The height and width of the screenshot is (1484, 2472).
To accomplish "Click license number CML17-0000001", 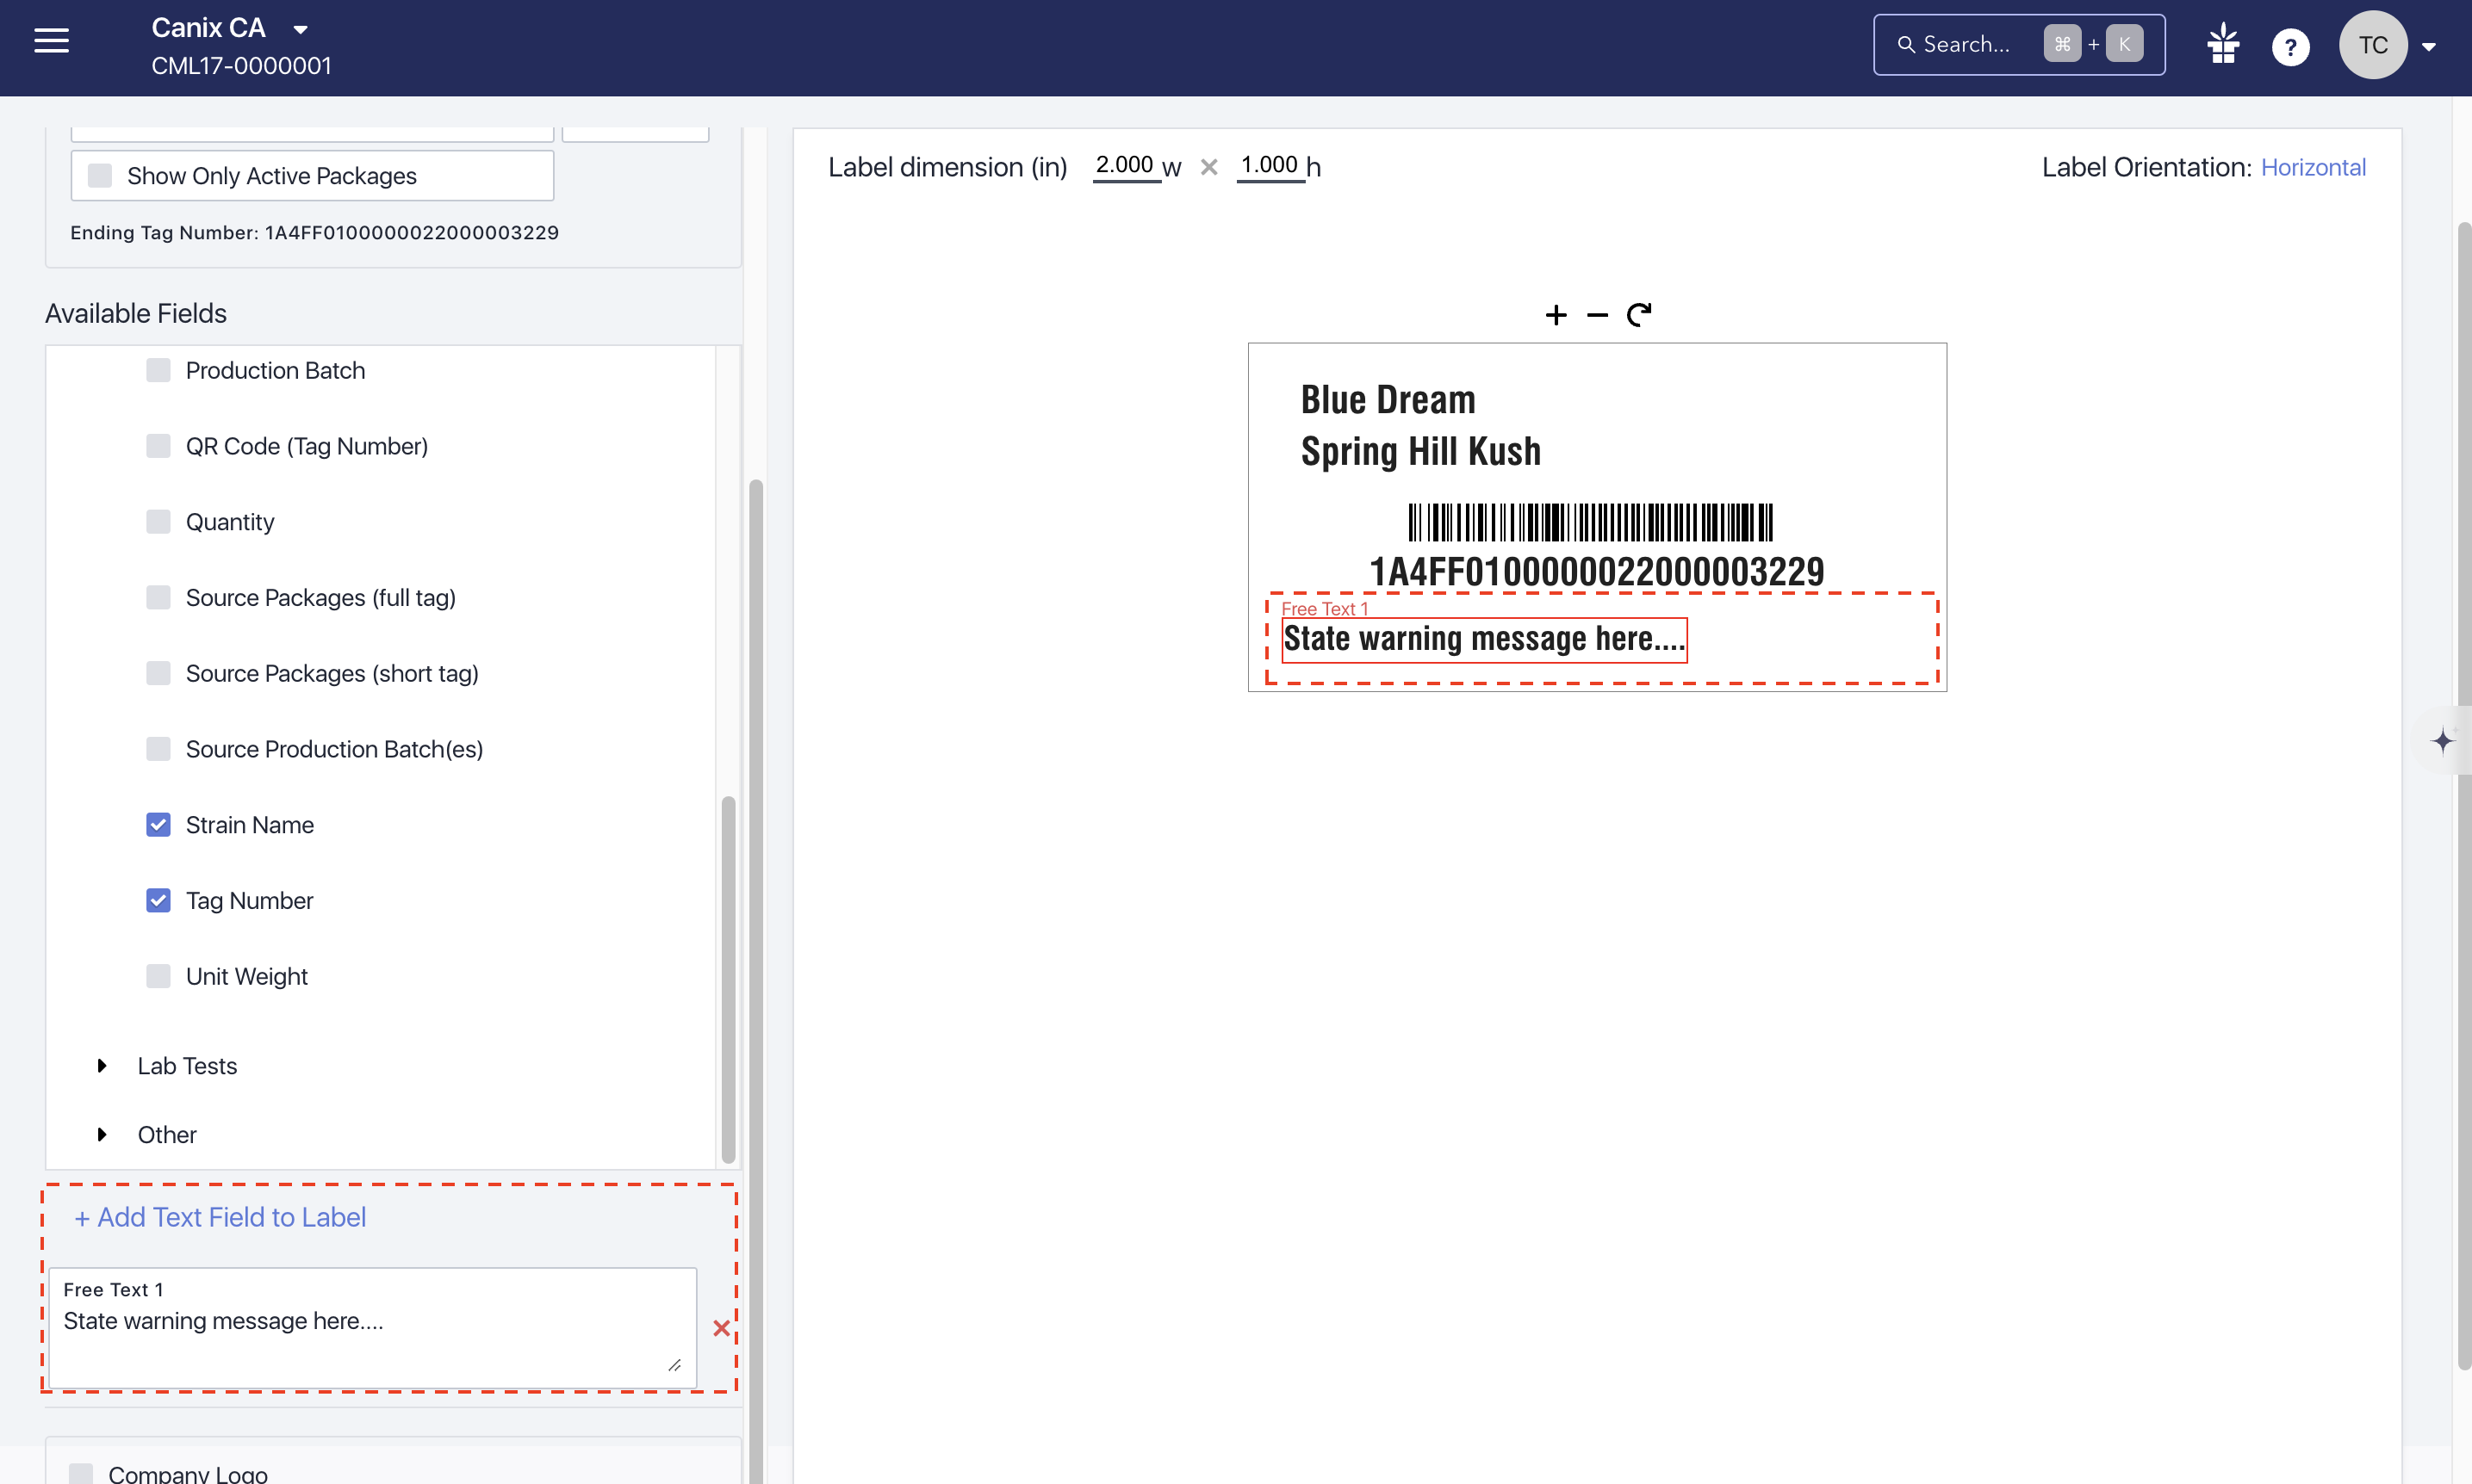I will point(241,66).
